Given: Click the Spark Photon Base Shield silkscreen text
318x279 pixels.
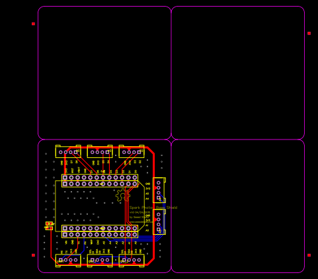Looking at the screenshot, I should [153, 208].
